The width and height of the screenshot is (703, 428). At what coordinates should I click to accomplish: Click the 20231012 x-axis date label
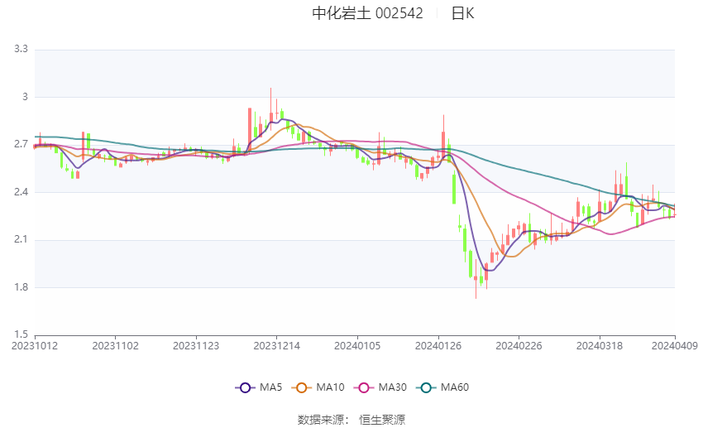pyautogui.click(x=35, y=346)
